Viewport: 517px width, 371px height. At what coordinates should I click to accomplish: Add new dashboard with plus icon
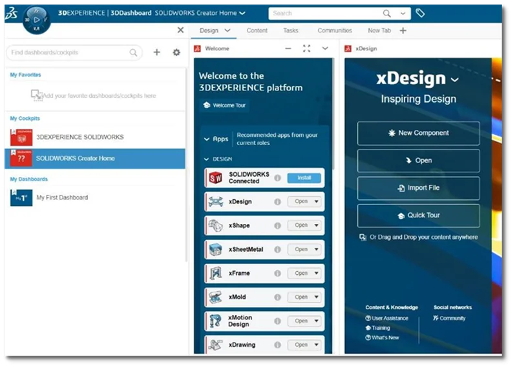156,52
